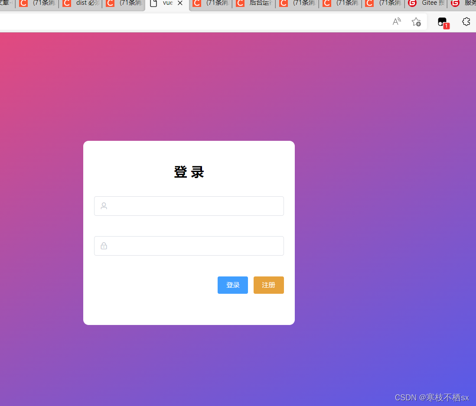476x406 pixels.
Task: Add this page to favorites via star icon
Action: coord(416,21)
